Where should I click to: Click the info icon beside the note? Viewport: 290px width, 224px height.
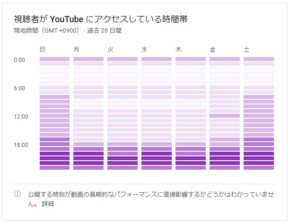(18, 194)
